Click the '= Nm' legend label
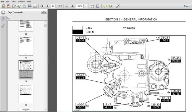Viewport: 192px width, 112px height. (x=89, y=28)
